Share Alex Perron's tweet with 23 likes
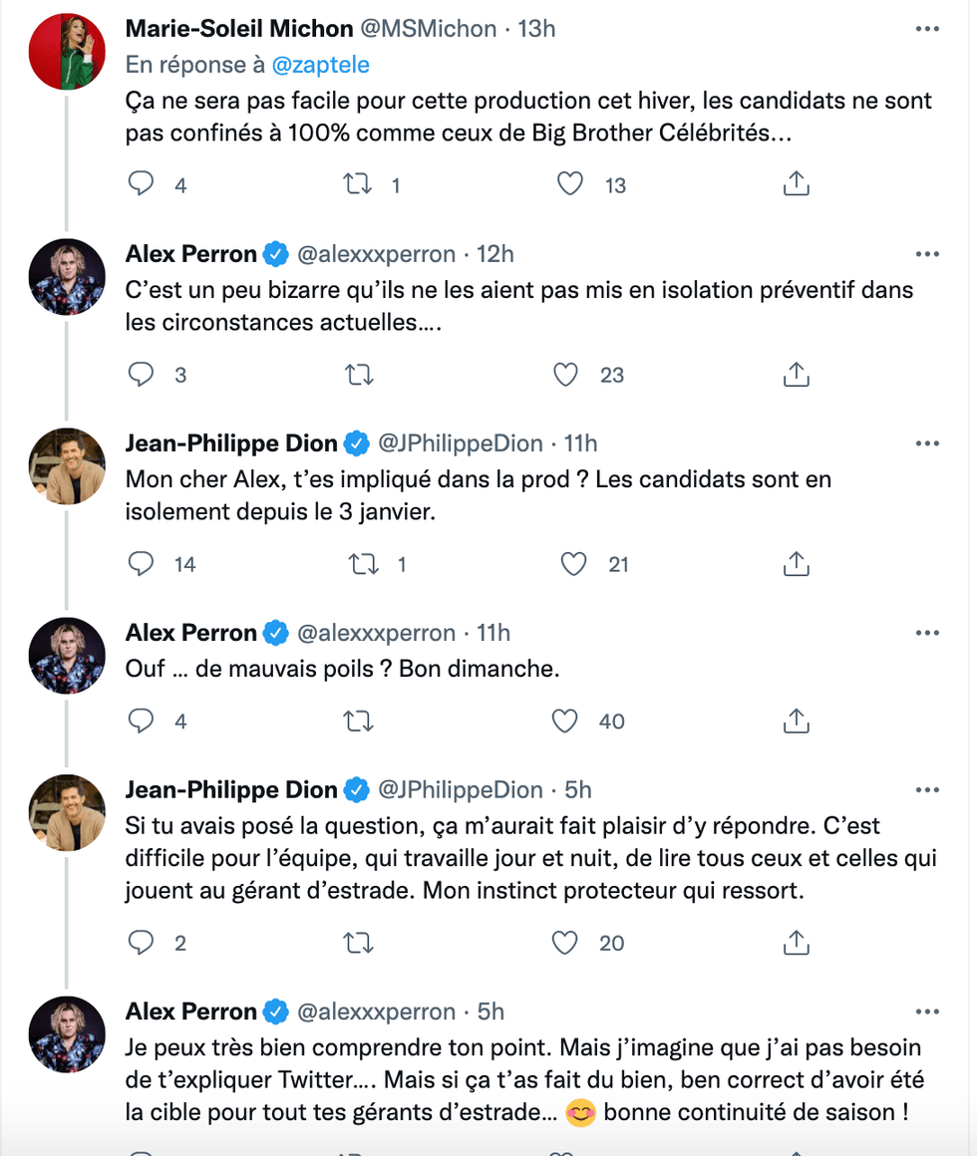 (796, 375)
